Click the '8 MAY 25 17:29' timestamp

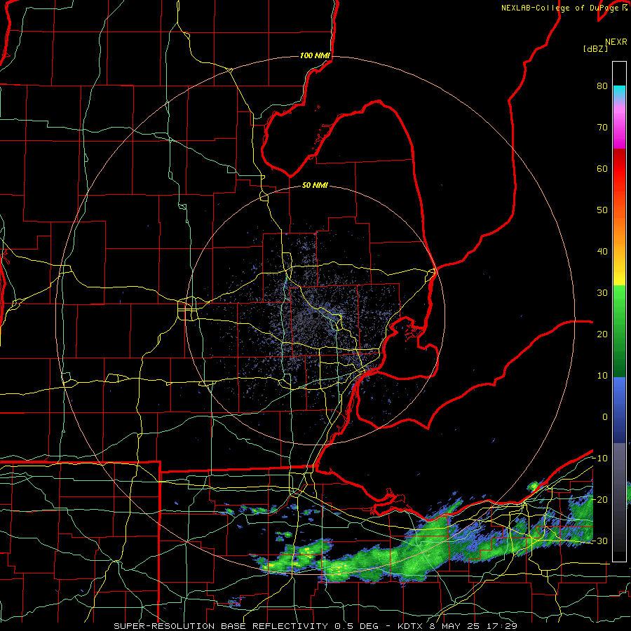(x=474, y=626)
